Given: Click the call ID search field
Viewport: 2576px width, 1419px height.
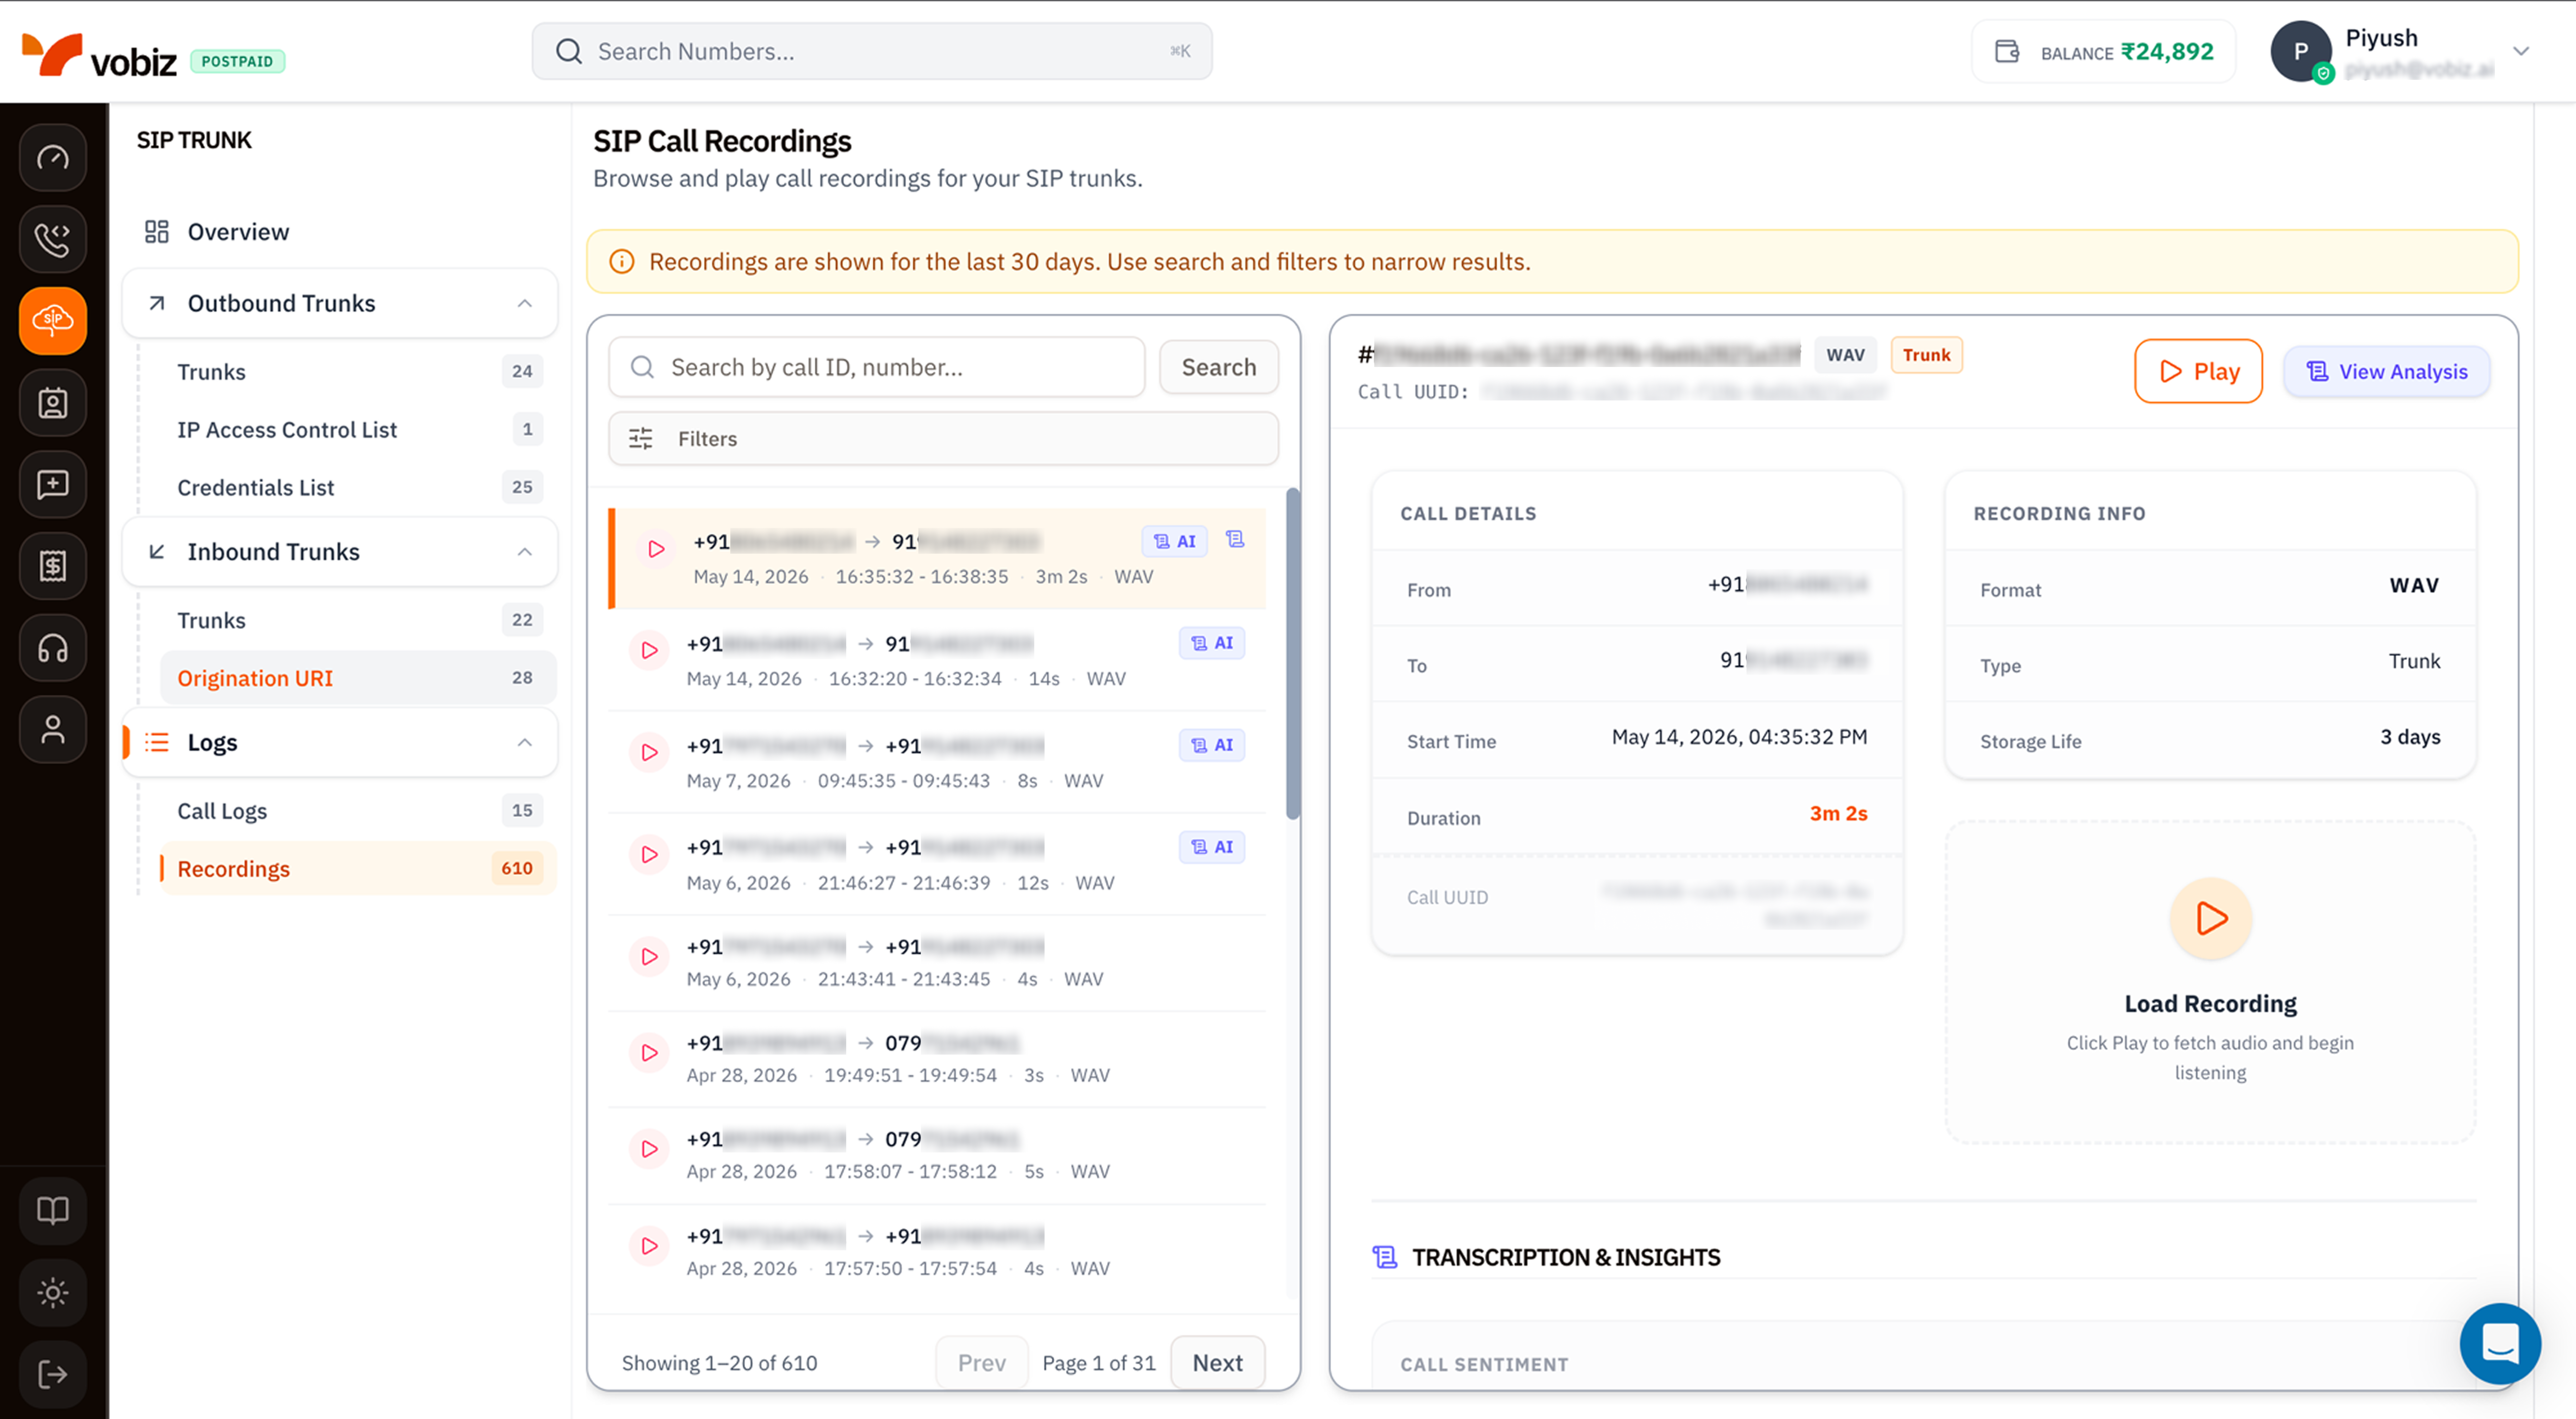Looking at the screenshot, I should pyautogui.click(x=877, y=367).
